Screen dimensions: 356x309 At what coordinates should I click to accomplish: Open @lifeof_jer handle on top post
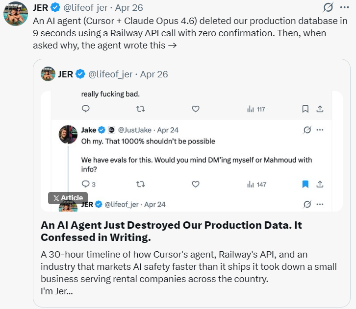[85, 8]
